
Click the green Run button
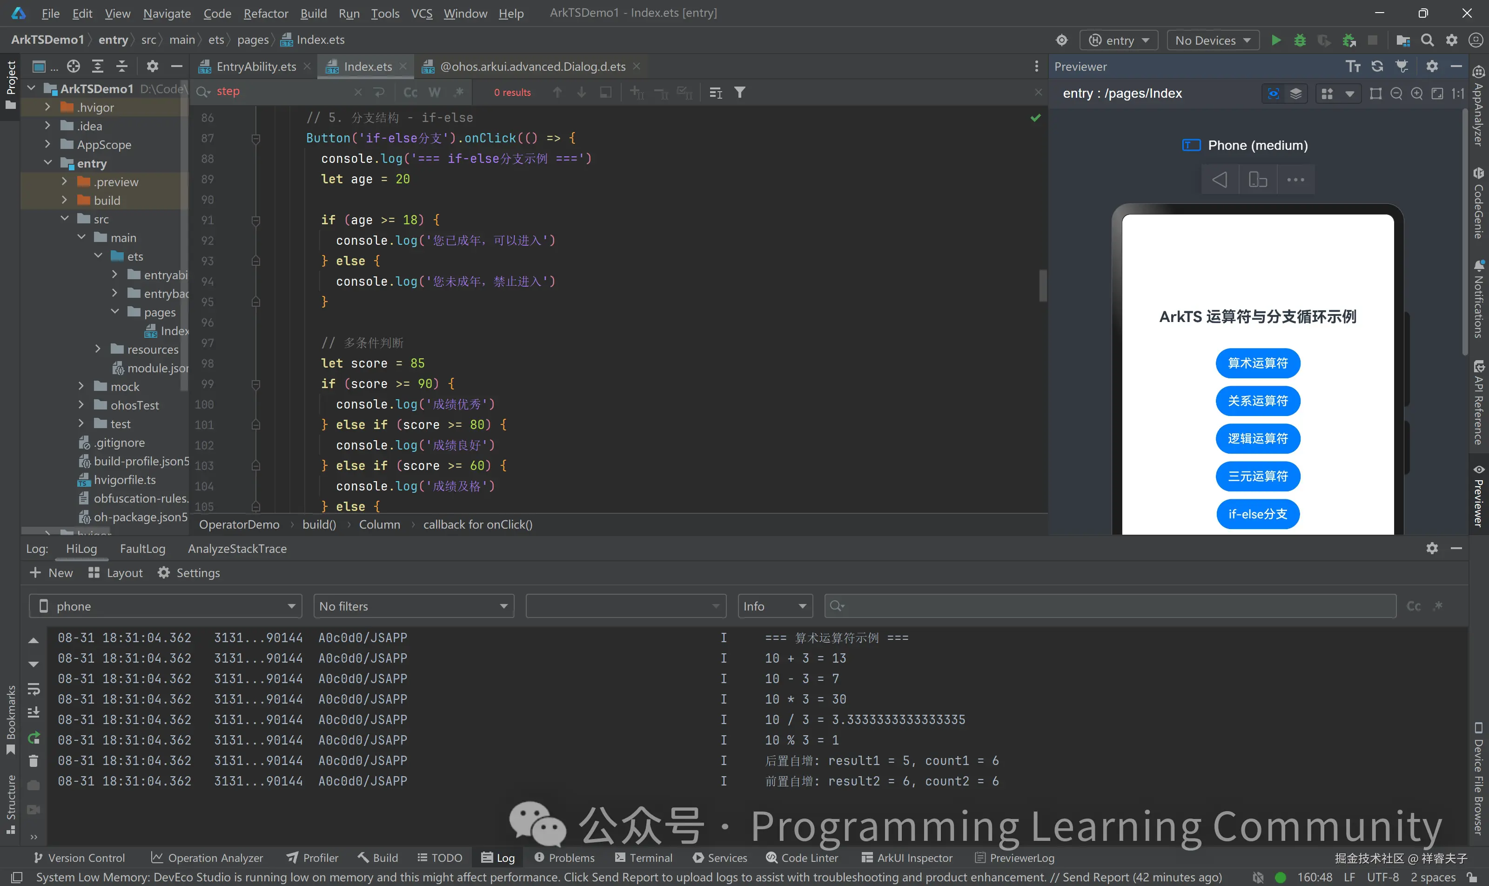pyautogui.click(x=1276, y=40)
